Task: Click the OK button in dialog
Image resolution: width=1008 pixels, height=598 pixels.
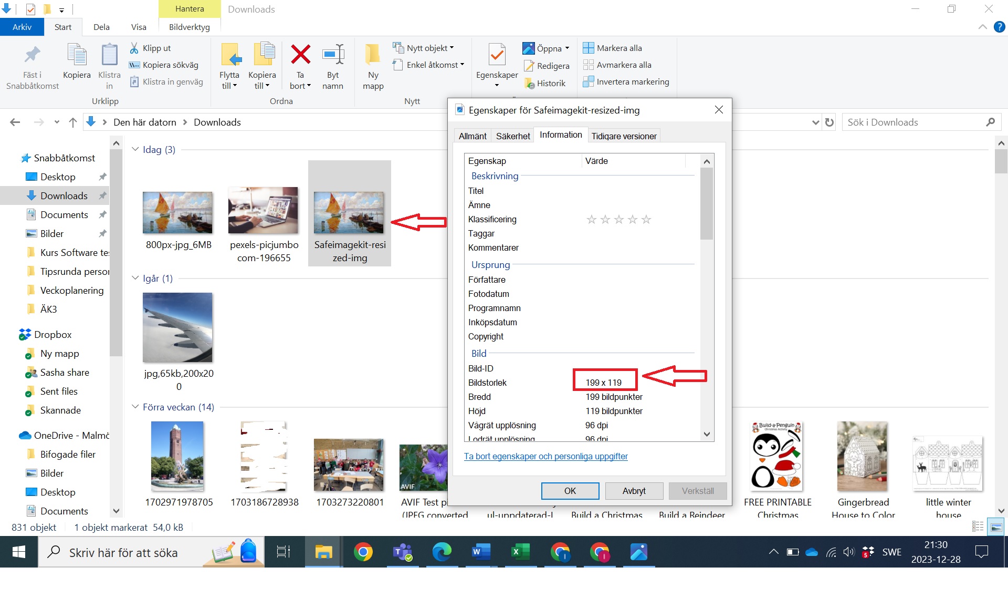Action: (570, 491)
